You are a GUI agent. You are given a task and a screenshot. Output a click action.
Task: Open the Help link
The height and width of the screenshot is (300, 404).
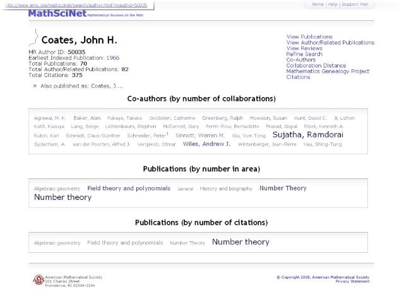(x=333, y=4)
